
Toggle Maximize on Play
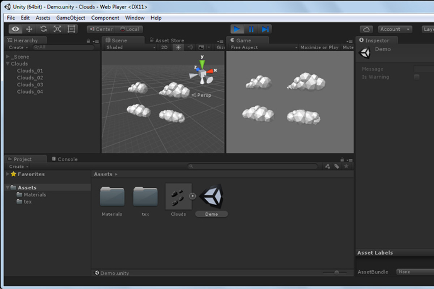(319, 47)
